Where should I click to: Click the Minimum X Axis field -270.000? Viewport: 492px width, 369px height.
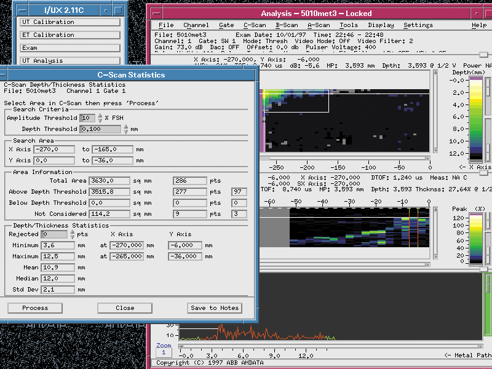(127, 245)
